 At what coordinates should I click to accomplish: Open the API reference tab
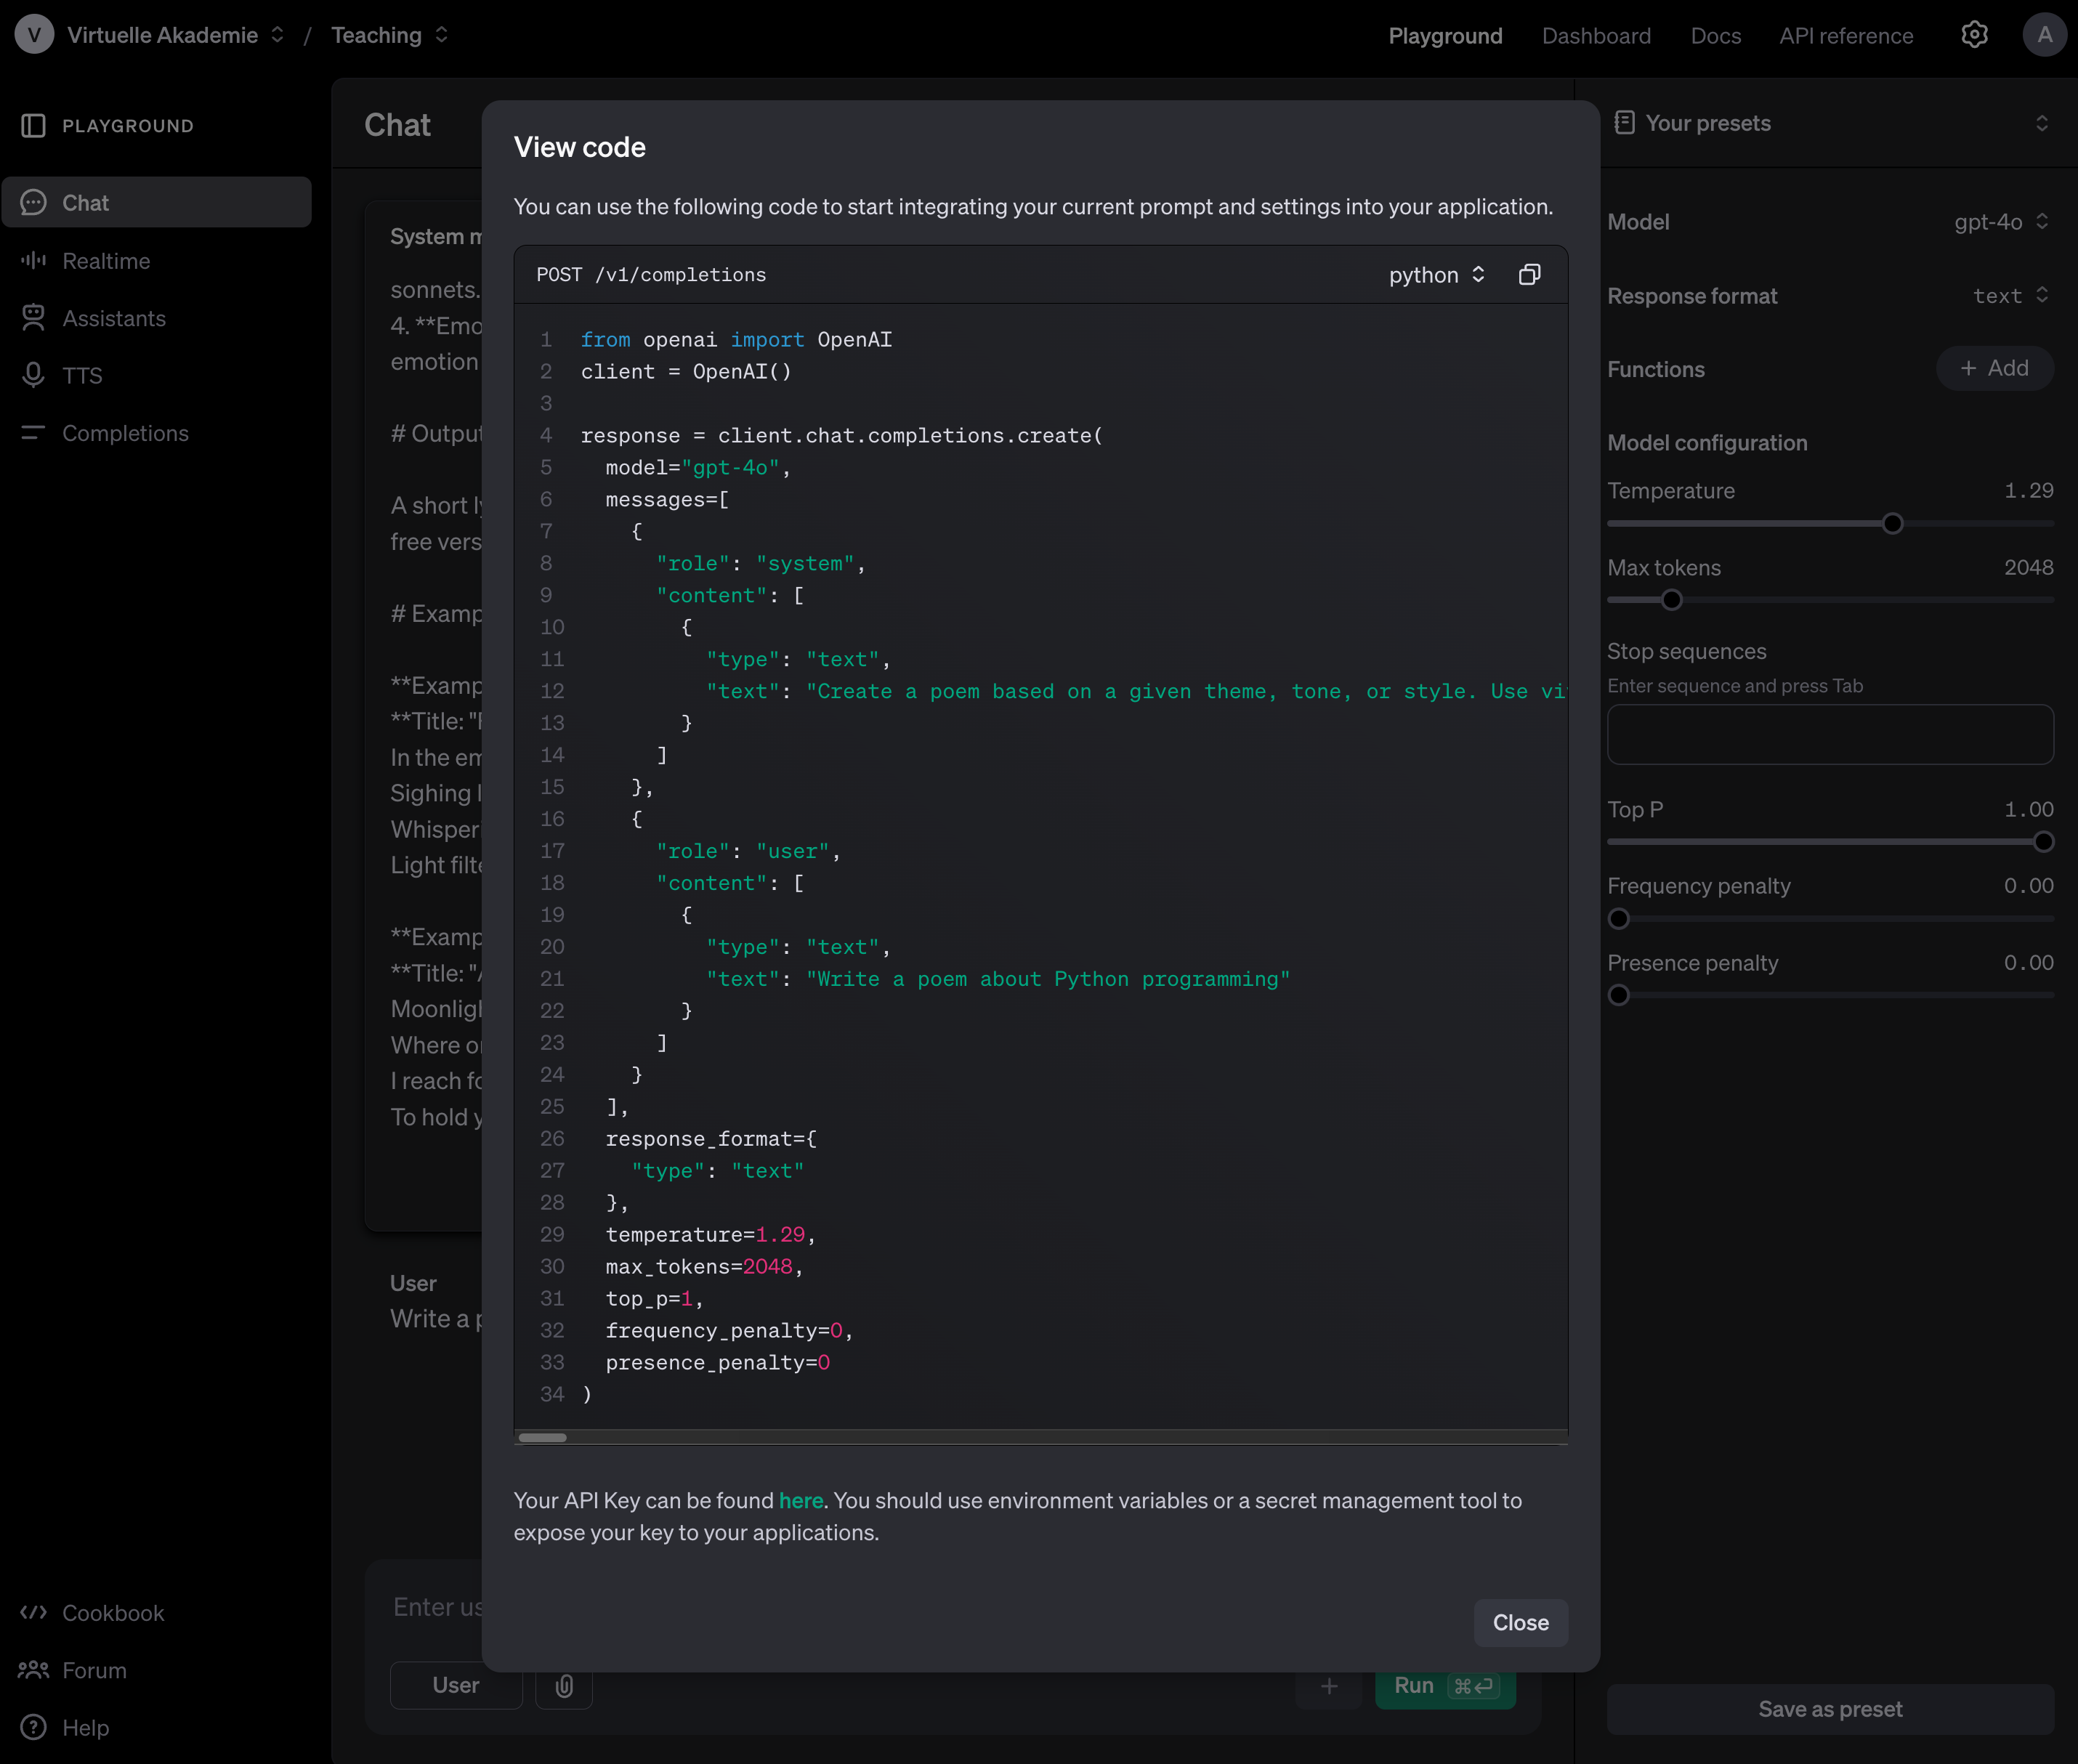point(1845,36)
